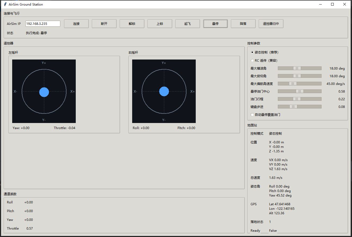Click the 落地状态 value 1

270,222
